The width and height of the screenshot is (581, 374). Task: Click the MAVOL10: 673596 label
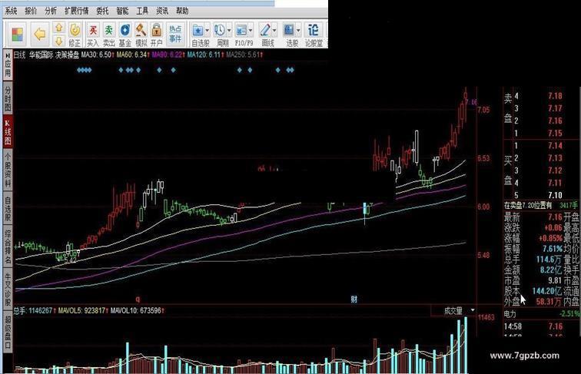(138, 311)
